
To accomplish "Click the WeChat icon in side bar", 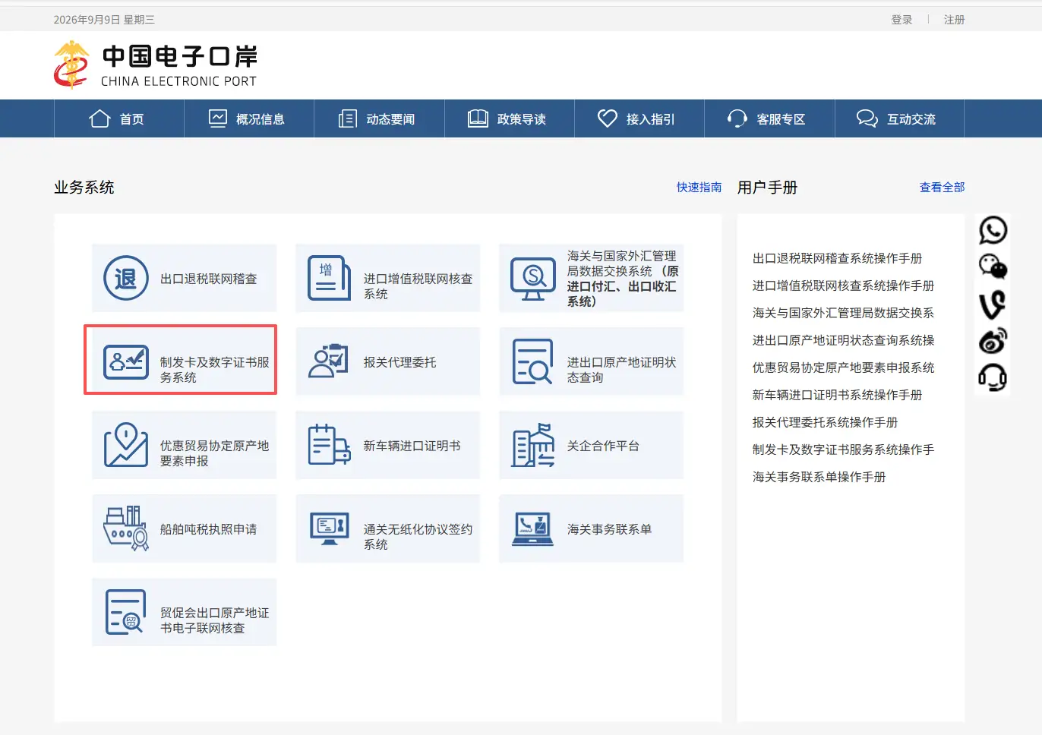I will (993, 267).
